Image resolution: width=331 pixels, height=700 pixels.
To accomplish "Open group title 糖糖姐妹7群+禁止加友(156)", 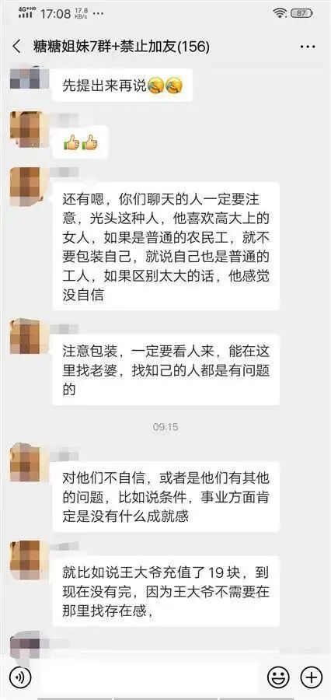I will 121,47.
